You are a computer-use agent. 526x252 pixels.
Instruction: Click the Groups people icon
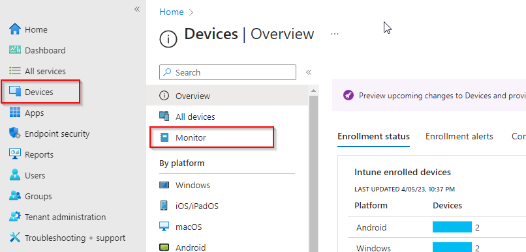coord(15,196)
